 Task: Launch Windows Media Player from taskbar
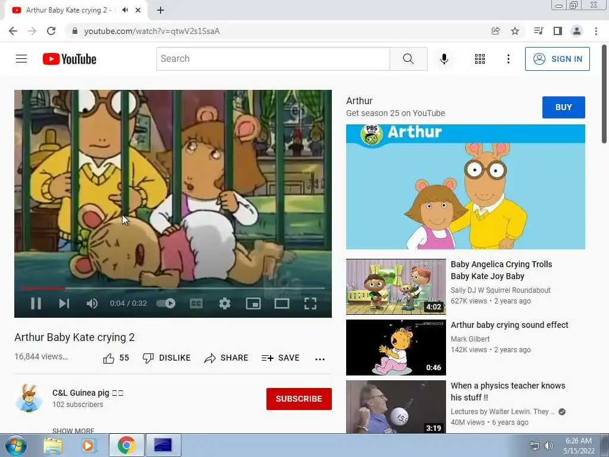click(88, 445)
